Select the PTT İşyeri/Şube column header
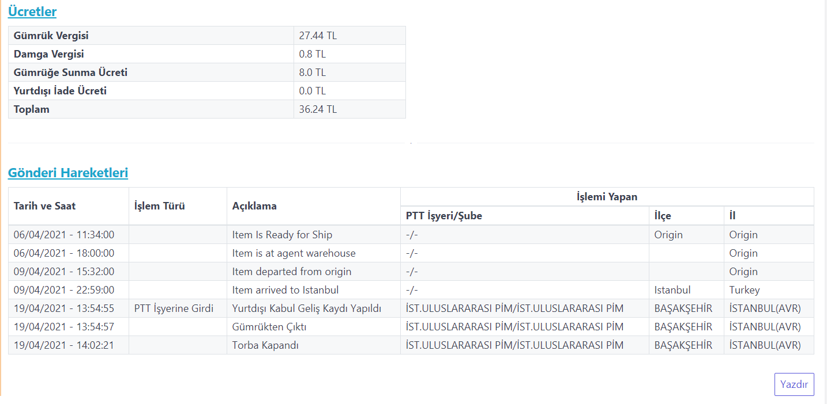 tap(444, 216)
